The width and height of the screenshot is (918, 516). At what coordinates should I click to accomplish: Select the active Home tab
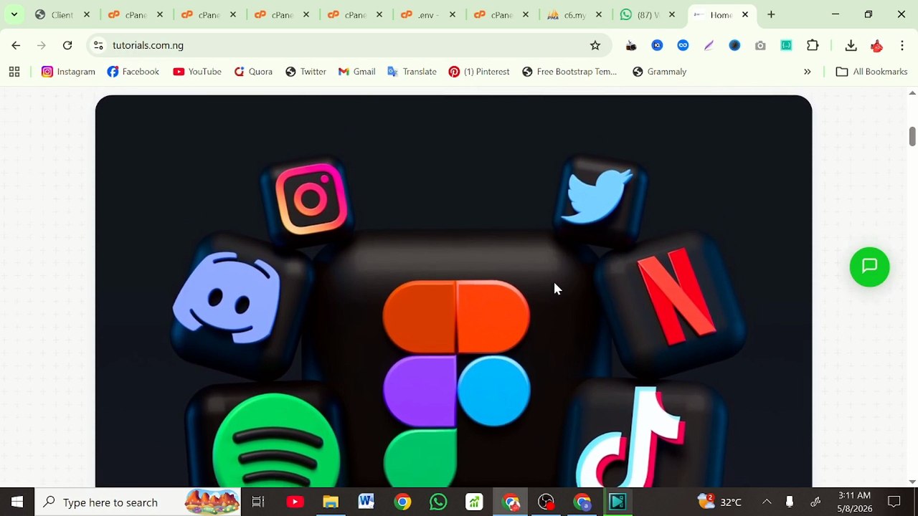(x=720, y=14)
